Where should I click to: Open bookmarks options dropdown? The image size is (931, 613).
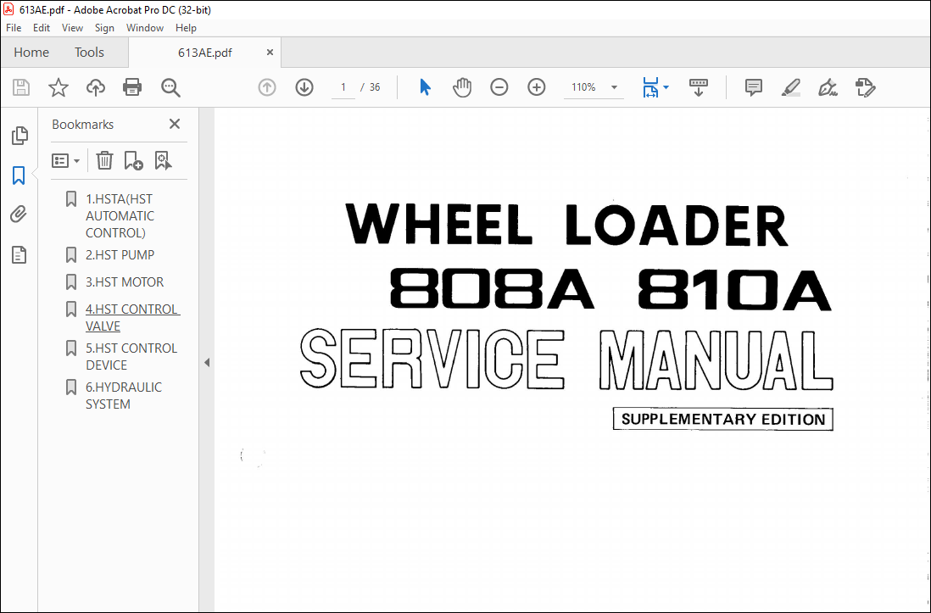(x=65, y=160)
